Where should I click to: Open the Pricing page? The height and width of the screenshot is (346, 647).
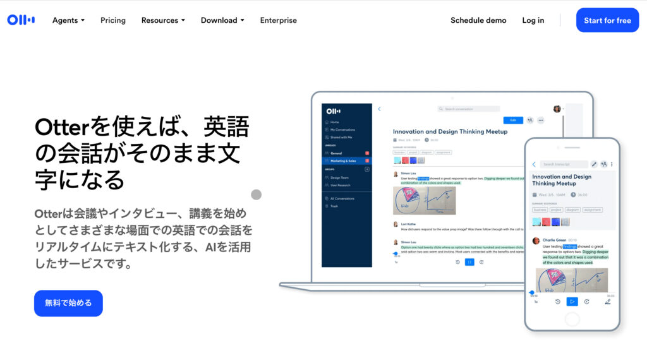[x=113, y=20]
